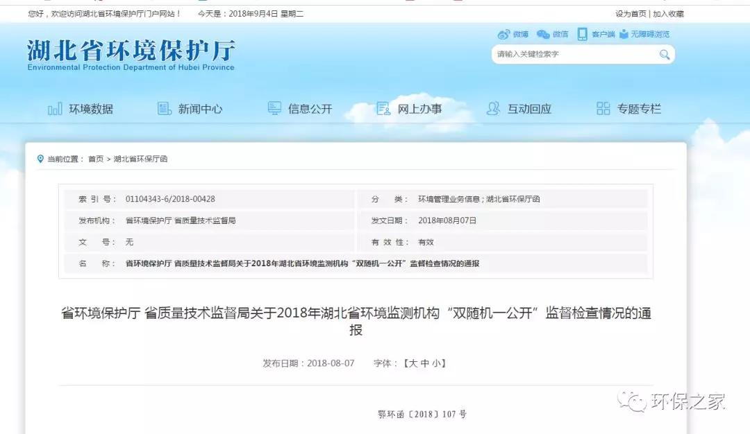This screenshot has width=750, height=434.
Task: Open the 信息公开 menu
Action: click(x=300, y=109)
